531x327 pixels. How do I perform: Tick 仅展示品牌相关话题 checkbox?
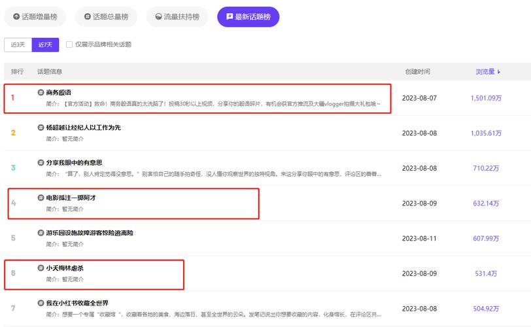click(x=69, y=44)
